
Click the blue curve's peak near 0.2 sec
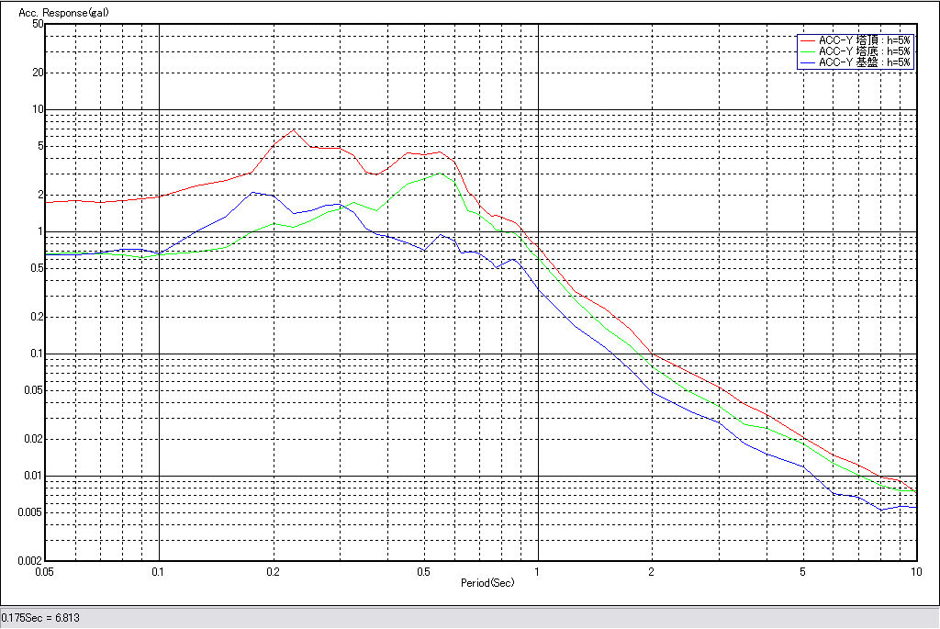253,192
